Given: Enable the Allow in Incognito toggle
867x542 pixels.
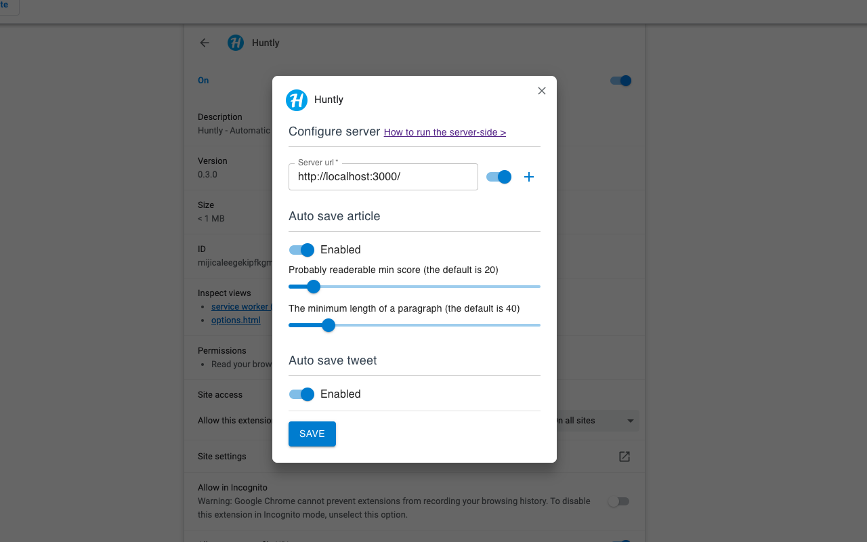Looking at the screenshot, I should 618,501.
